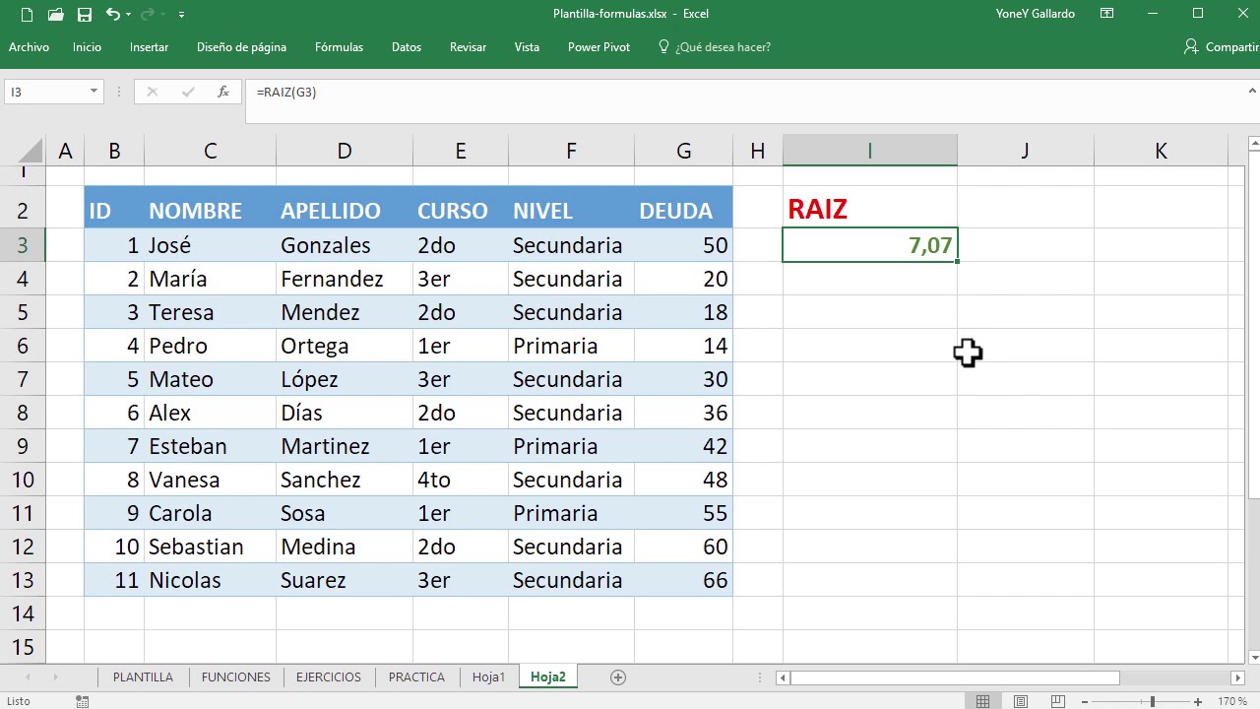
Task: Save the workbook with the floppy disk icon
Action: (x=85, y=14)
